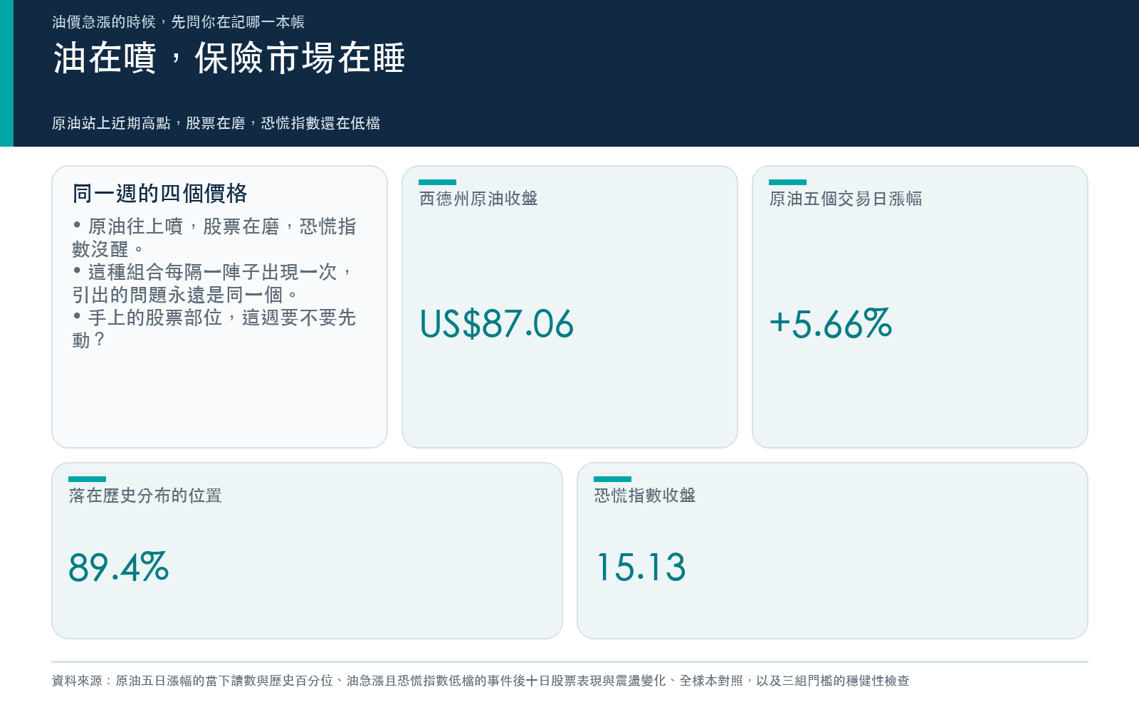This screenshot has width=1139, height=712.
Task: Click the main title 油在噴，保險市場在睡
Action: click(x=229, y=58)
